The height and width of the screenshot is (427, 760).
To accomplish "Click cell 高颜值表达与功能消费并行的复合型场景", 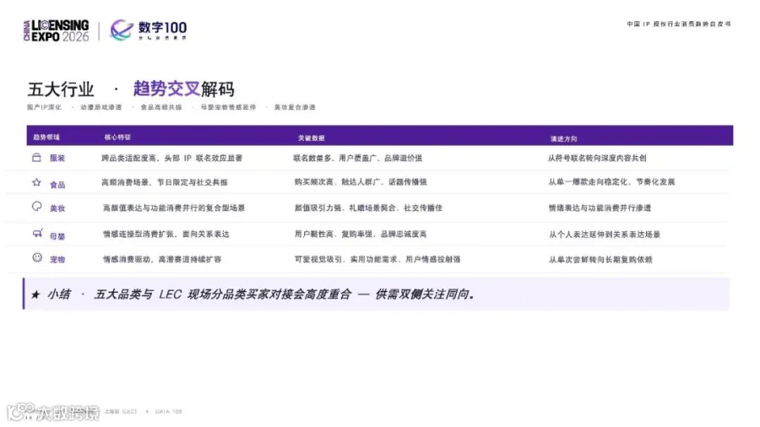I will [174, 208].
